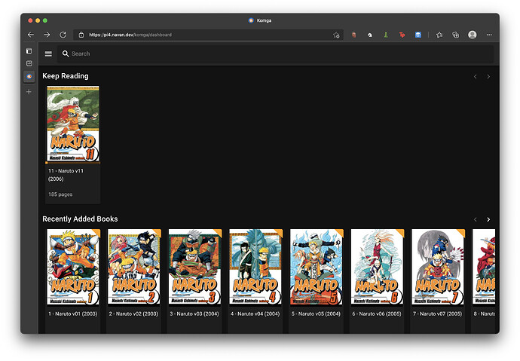Click the 'Keep Reading' section heading
The height and width of the screenshot is (361, 520).
click(x=66, y=76)
